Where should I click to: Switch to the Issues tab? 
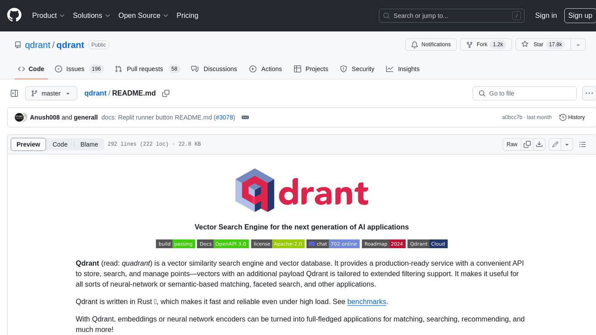(x=79, y=69)
